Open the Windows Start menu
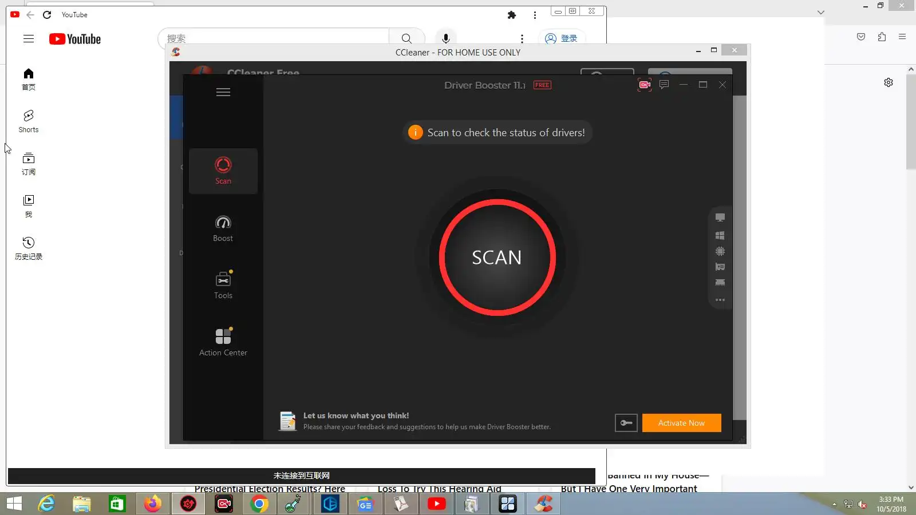The image size is (916, 515). 14,504
